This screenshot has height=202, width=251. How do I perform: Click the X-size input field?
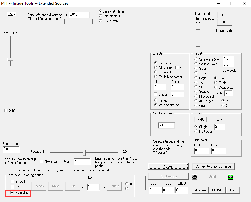click(x=155, y=190)
